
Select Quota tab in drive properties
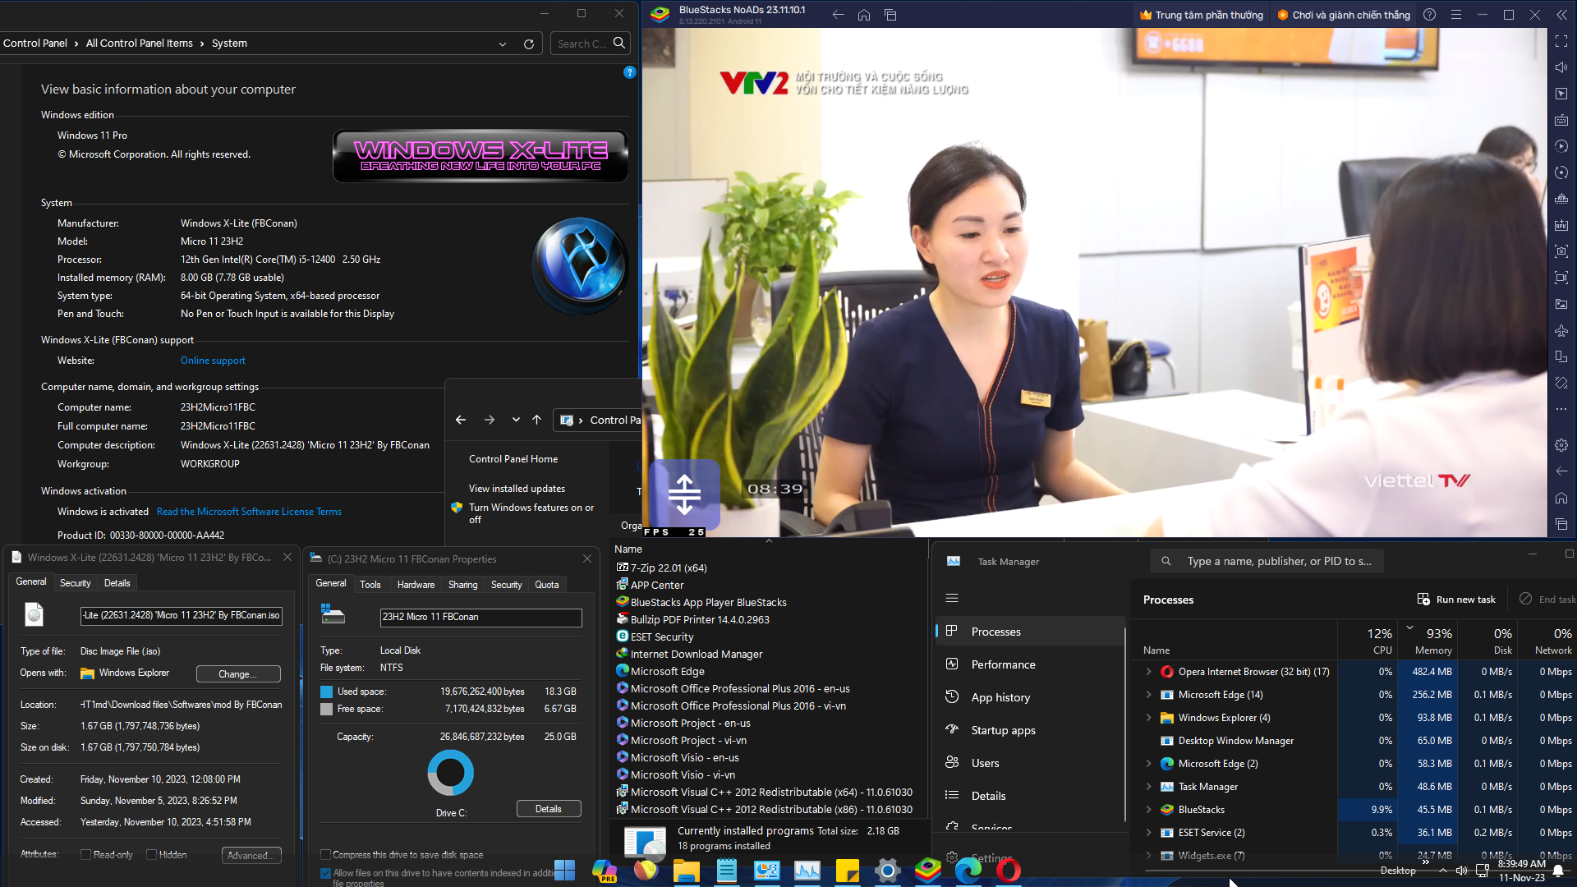546,585
